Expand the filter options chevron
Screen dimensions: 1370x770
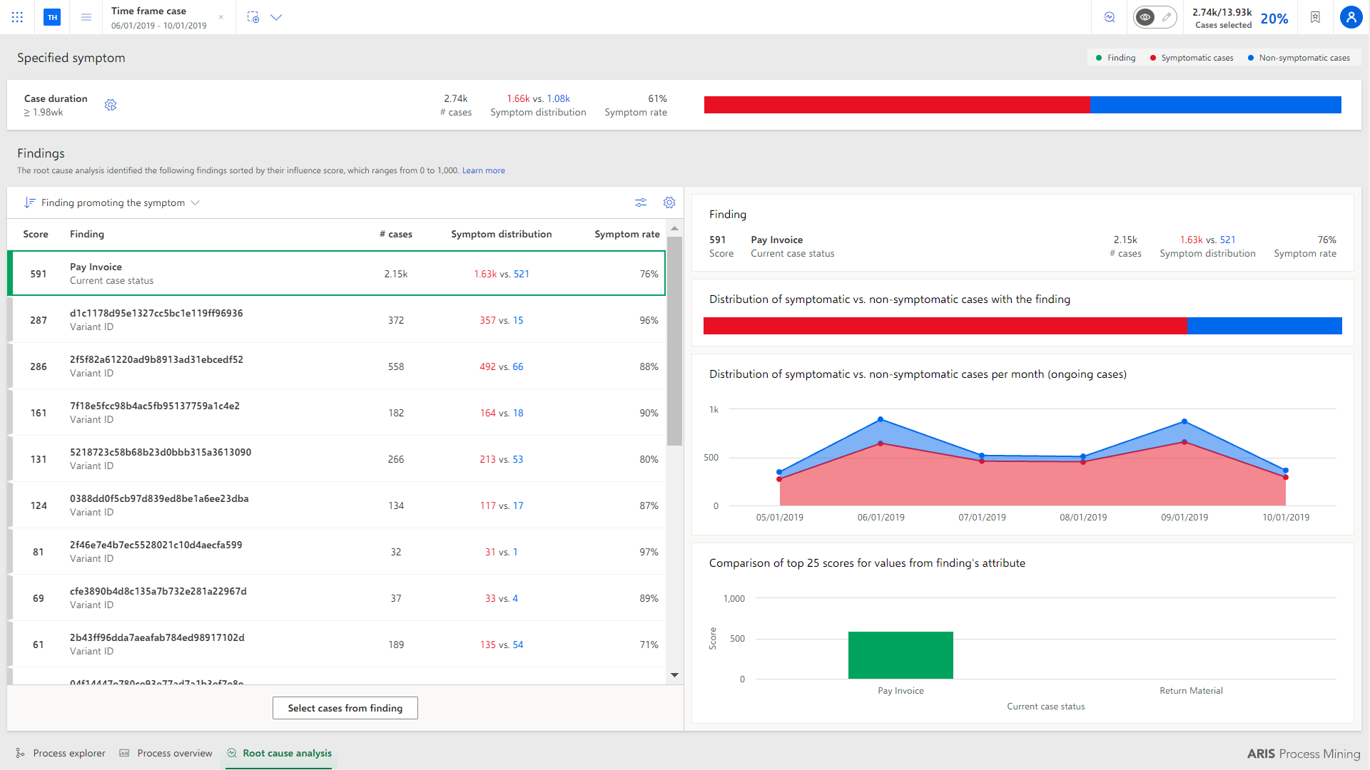pos(276,17)
